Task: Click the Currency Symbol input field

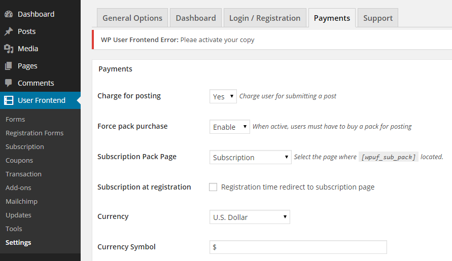Action: tap(298, 247)
